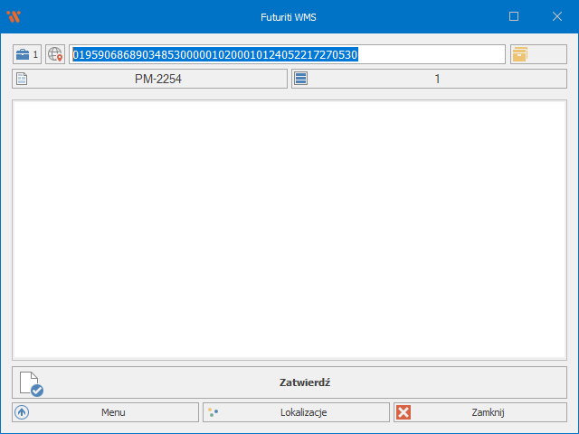The height and width of the screenshot is (434, 579).
Task: Click the up-arrow circle Menu icon
Action: point(23,412)
